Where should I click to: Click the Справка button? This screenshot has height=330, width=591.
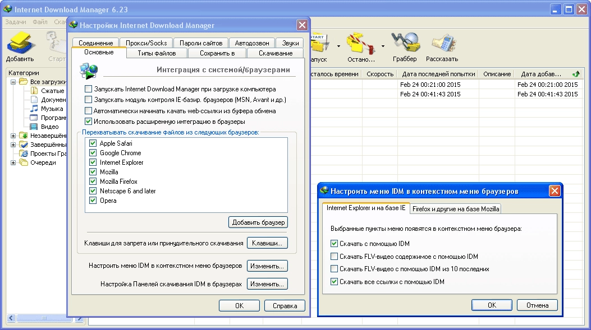285,305
